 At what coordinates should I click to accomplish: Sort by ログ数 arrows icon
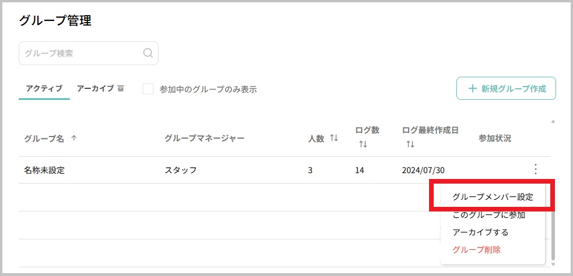363,144
